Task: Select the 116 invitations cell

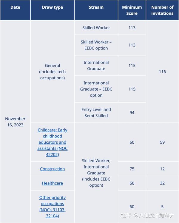Action: 162,72
